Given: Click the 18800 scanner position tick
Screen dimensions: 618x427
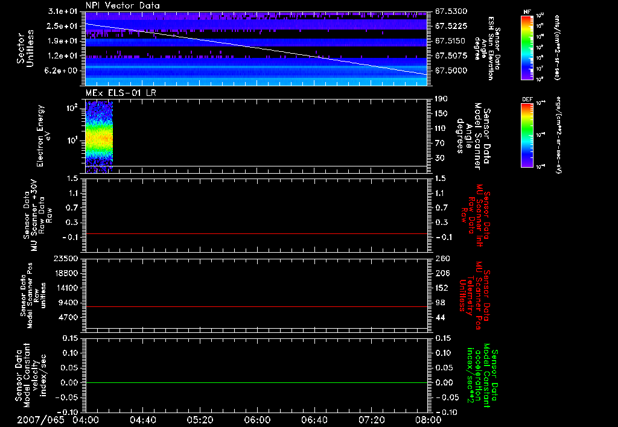Looking at the screenshot, I should point(65,273).
